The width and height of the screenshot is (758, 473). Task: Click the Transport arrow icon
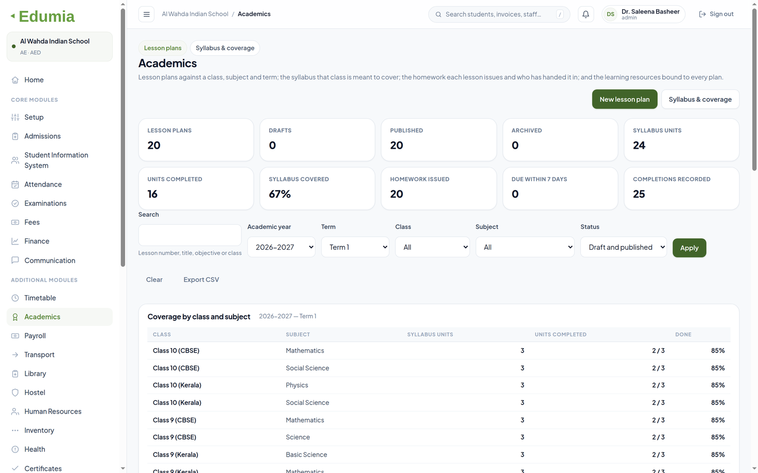tap(15, 355)
